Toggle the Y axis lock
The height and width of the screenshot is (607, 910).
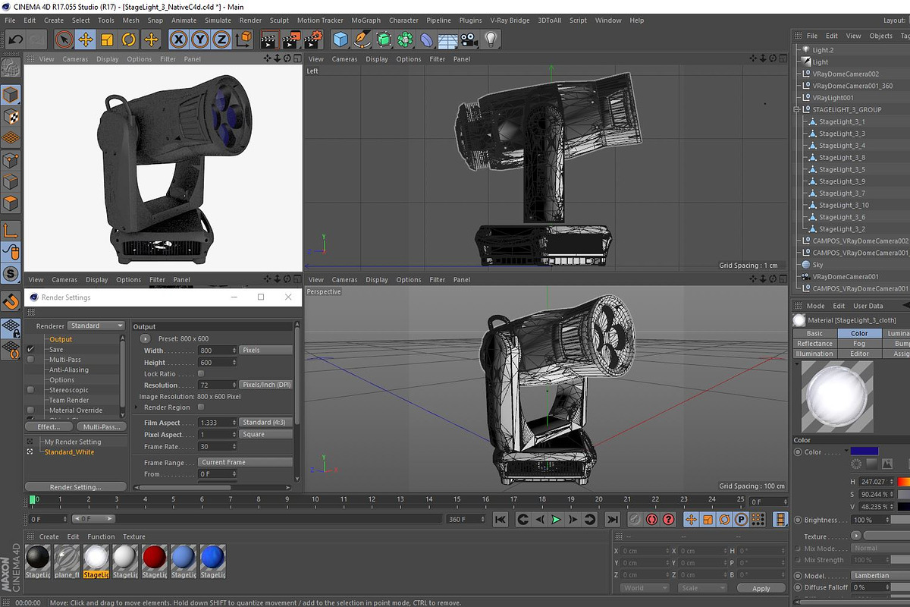(x=199, y=39)
